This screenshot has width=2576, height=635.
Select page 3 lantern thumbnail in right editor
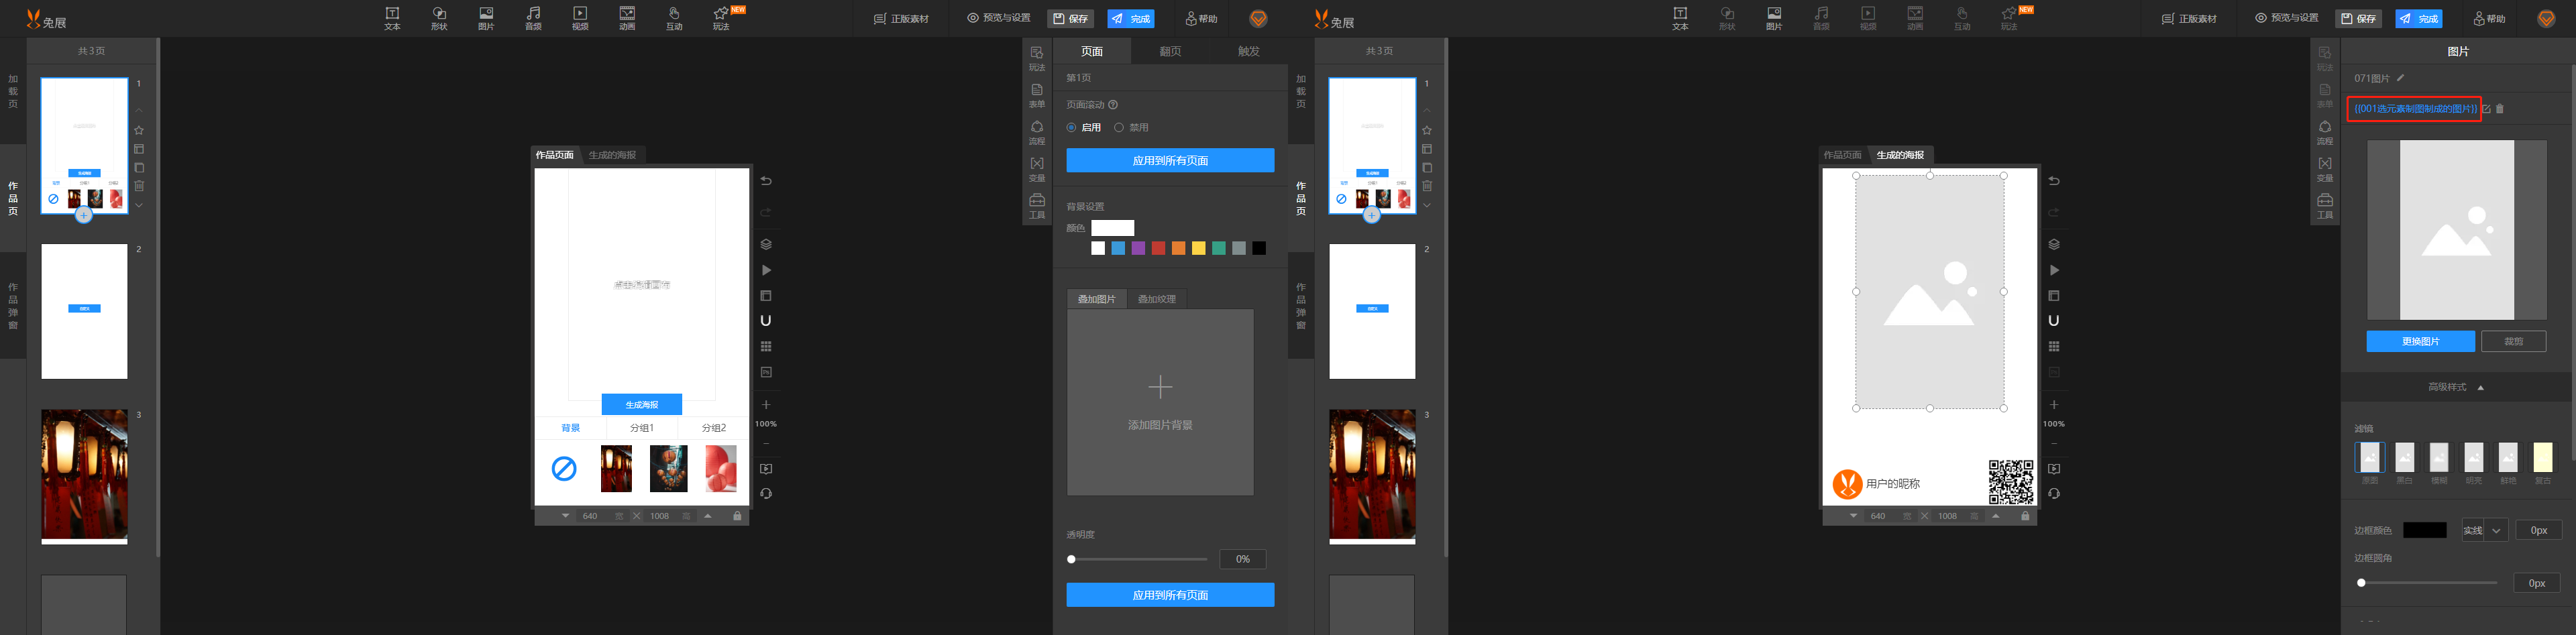point(1372,476)
